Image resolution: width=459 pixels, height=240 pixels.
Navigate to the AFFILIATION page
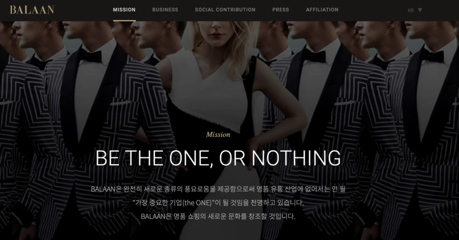pos(322,10)
